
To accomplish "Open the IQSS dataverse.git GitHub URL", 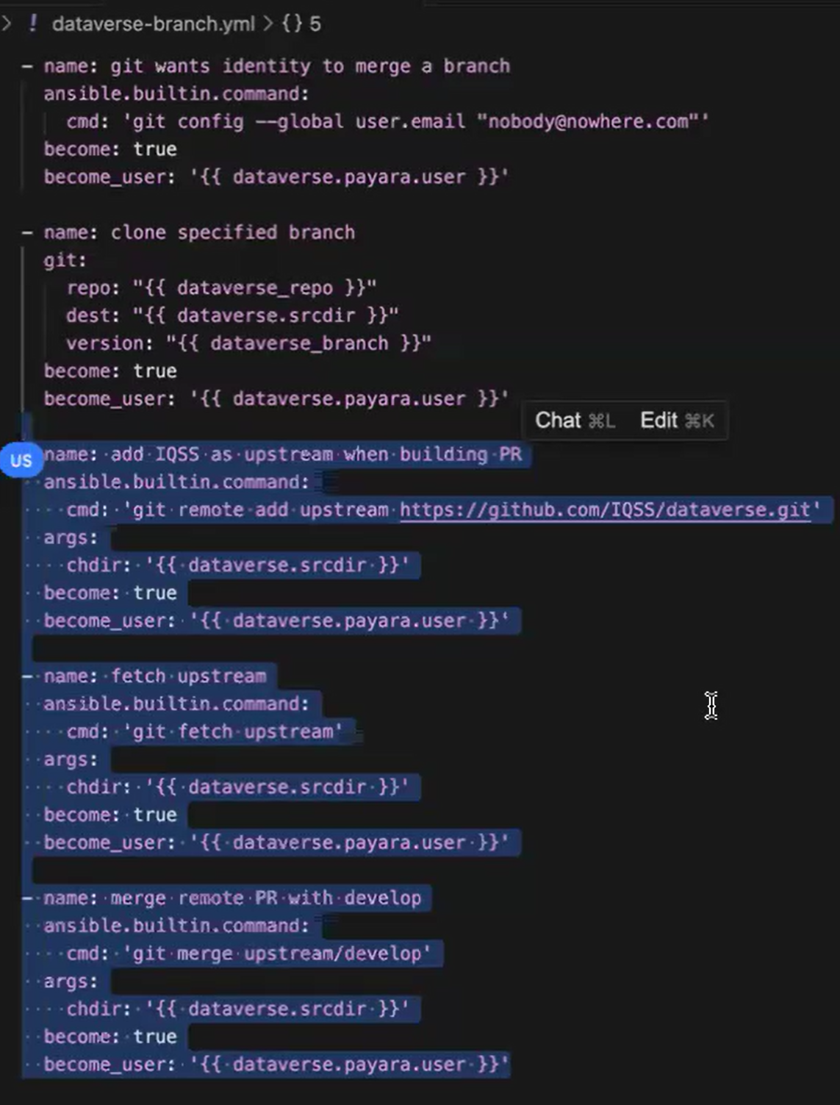I will click(x=605, y=510).
